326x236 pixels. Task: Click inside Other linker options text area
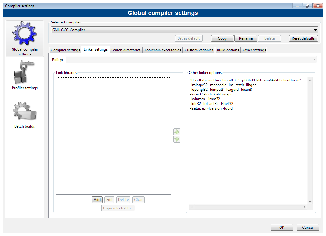pos(248,150)
